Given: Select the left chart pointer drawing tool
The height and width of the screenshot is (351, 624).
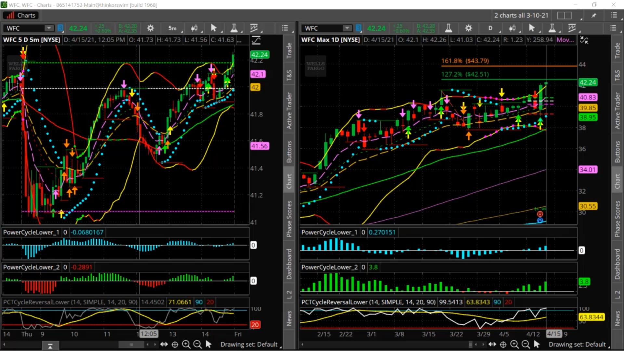Looking at the screenshot, I should [x=214, y=28].
